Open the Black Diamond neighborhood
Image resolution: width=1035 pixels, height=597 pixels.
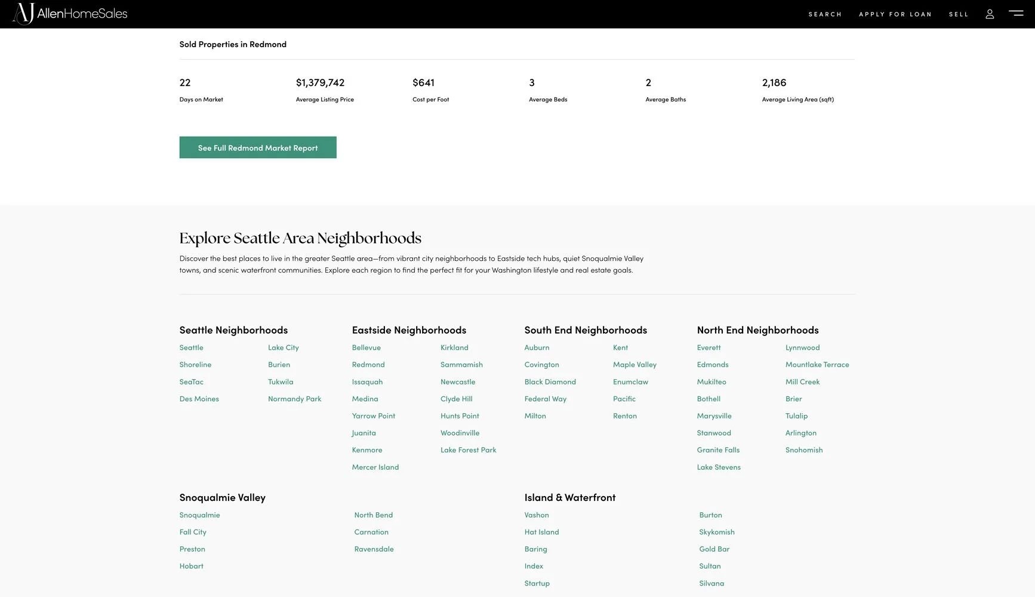[x=550, y=382]
